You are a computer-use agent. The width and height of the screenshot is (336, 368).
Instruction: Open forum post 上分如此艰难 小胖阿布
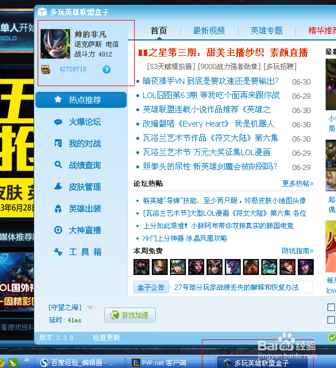(218, 226)
